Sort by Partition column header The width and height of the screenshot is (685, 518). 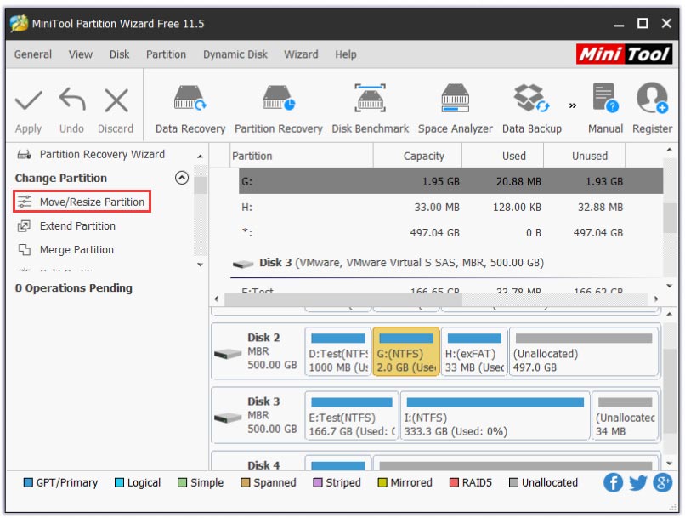tap(302, 156)
